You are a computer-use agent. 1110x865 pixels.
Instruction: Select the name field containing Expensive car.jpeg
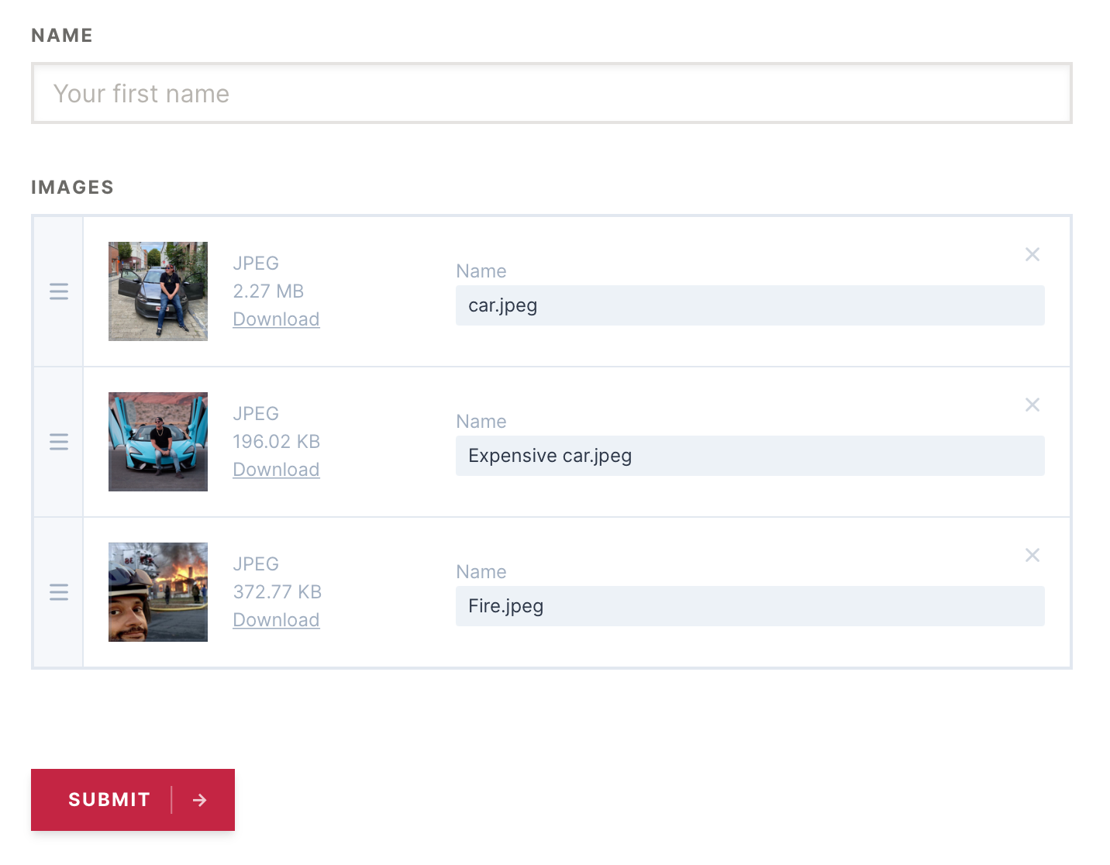(749, 456)
